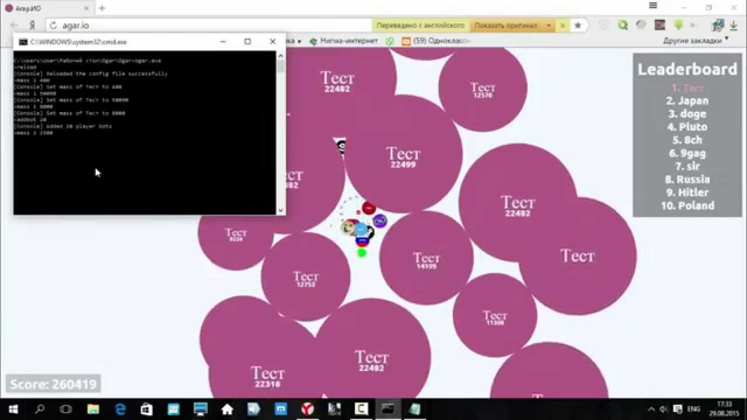This screenshot has width=747, height=420.
Task: Click '6. 9gag' in the leaderboard
Action: [687, 153]
